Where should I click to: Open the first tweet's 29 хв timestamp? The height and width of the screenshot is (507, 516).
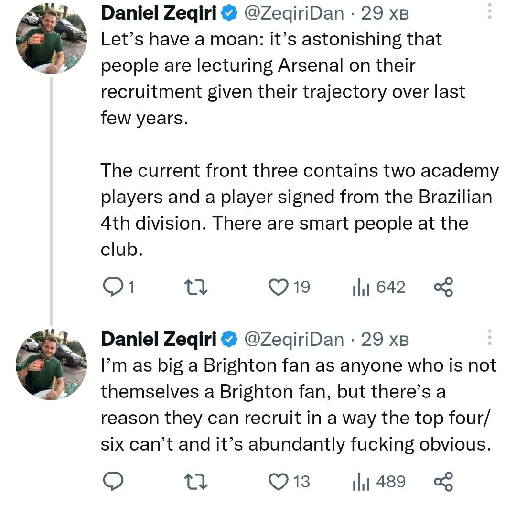pos(385,13)
